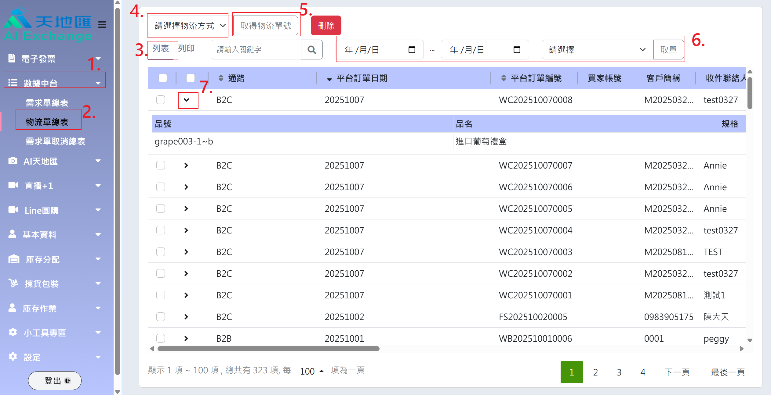This screenshot has height=395, width=771.
Task: Click the magnifier search icon
Action: pyautogui.click(x=311, y=50)
